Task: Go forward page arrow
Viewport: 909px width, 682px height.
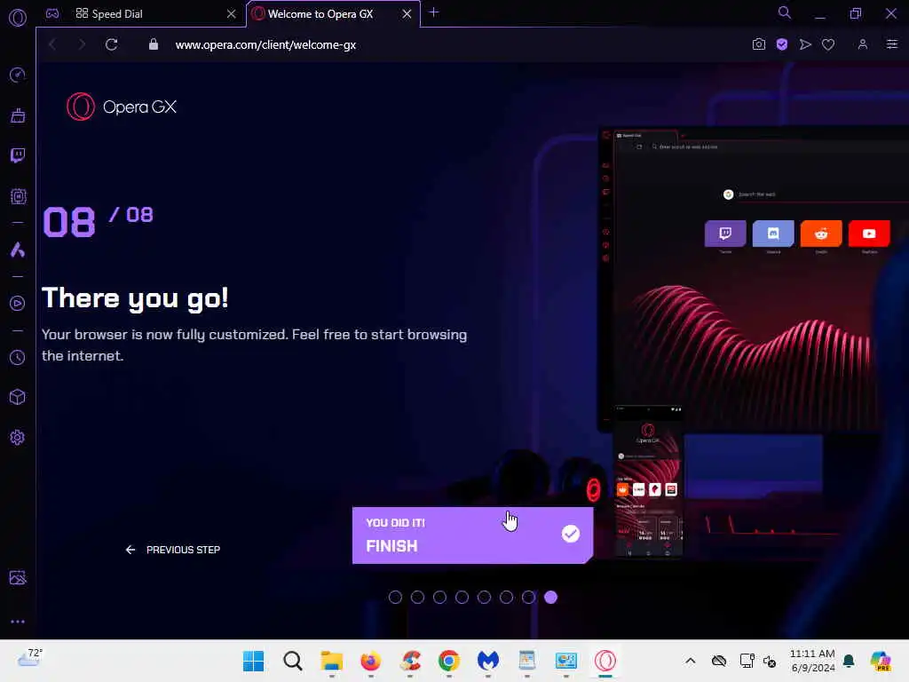Action: click(x=82, y=44)
